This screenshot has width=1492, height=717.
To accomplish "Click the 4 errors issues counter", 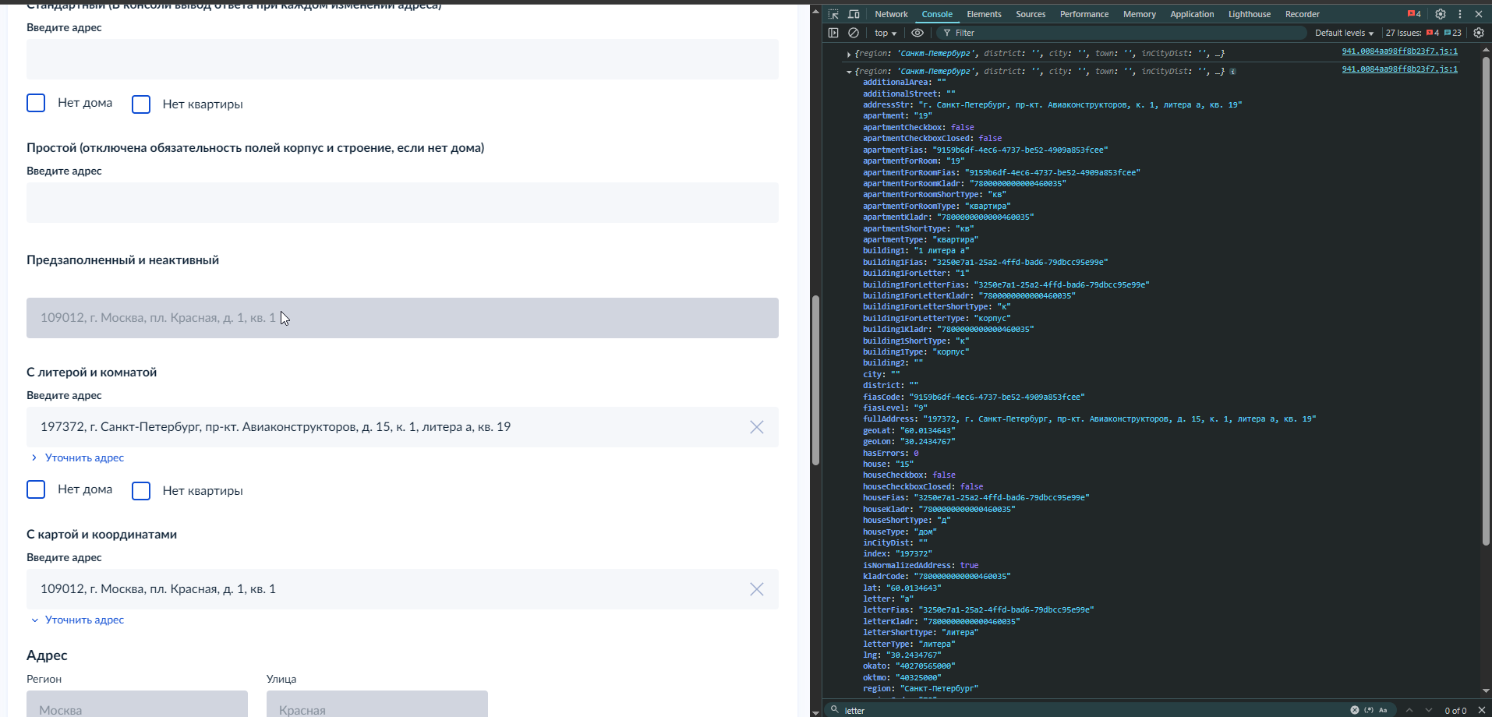I will coord(1433,33).
